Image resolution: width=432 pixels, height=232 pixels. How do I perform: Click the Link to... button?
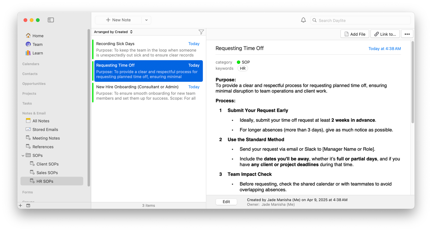tap(385, 34)
